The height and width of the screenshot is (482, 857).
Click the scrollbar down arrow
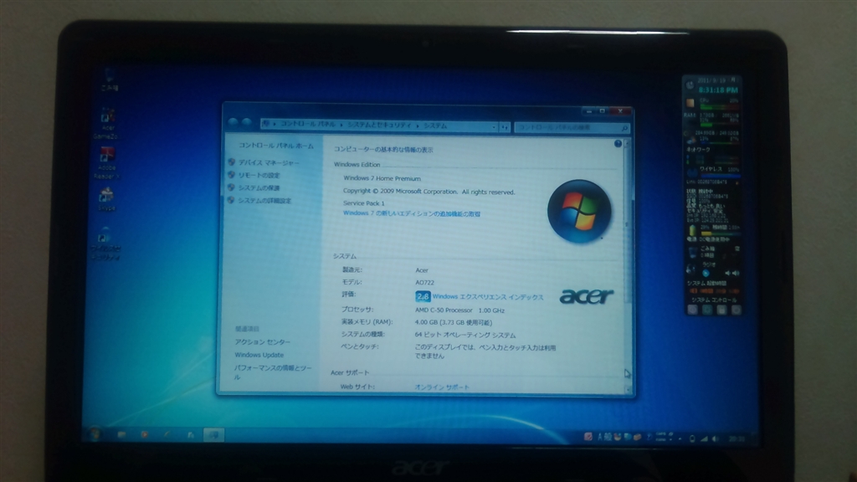coord(628,390)
